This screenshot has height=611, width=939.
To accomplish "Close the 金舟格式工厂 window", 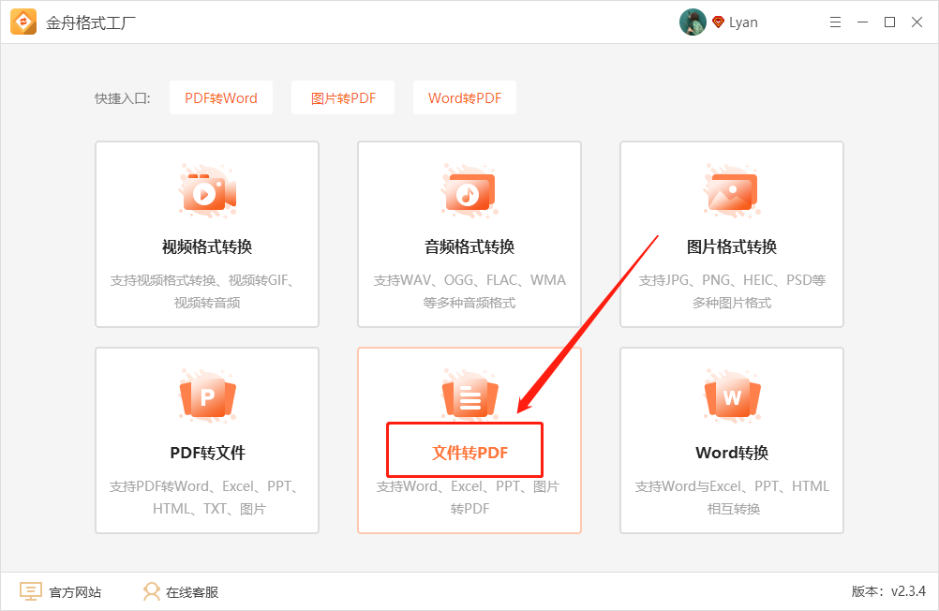I will [917, 22].
